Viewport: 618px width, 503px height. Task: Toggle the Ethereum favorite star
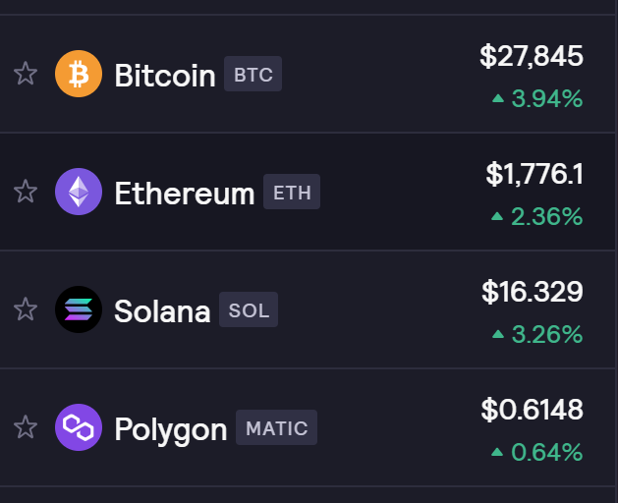click(26, 192)
